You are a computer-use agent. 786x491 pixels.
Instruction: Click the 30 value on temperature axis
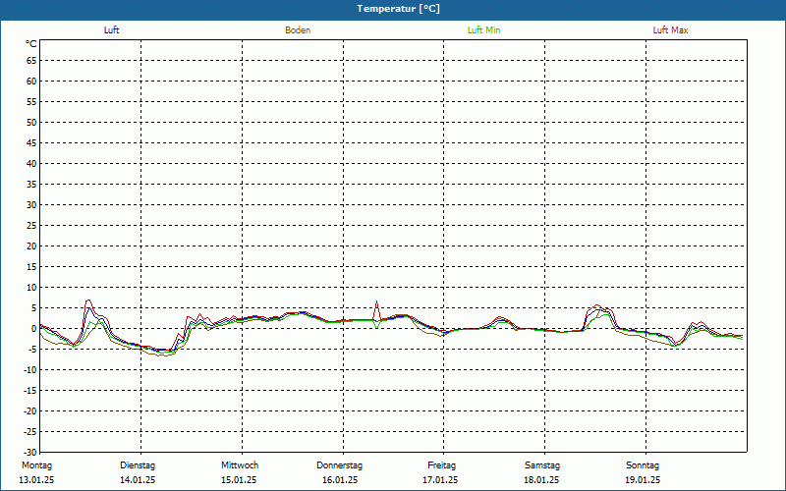coord(31,205)
